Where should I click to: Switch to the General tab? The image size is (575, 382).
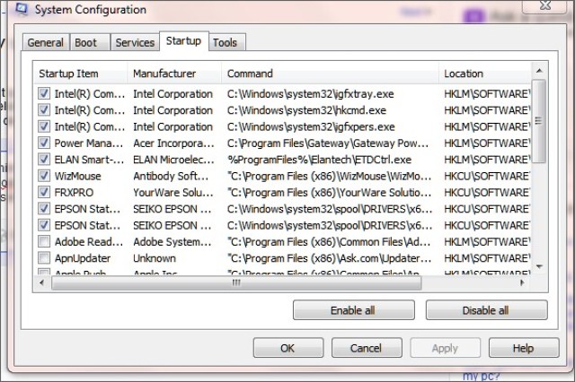[46, 42]
